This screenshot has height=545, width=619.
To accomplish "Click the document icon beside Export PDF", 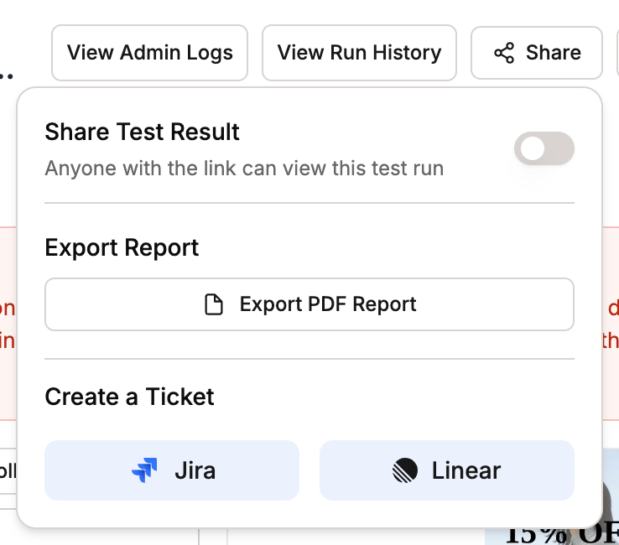I will [214, 304].
